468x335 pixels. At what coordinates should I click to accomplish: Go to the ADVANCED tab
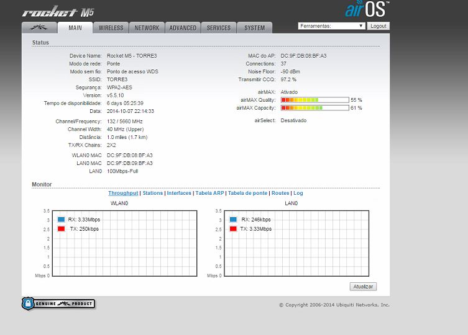click(x=183, y=28)
